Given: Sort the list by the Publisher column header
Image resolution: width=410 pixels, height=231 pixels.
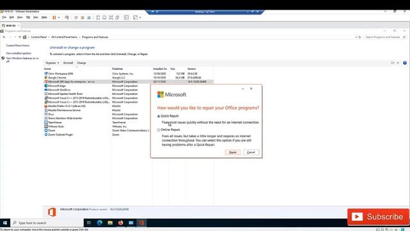Looking at the screenshot, I should 117,69.
